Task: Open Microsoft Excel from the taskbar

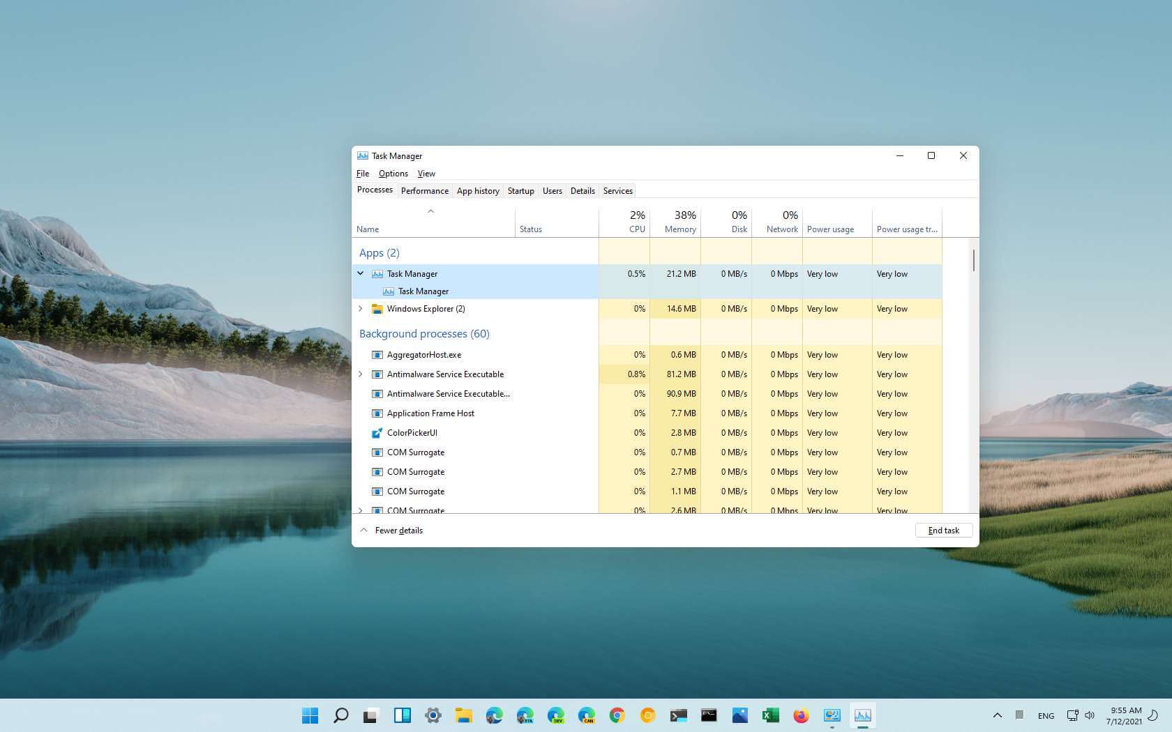Action: point(770,715)
